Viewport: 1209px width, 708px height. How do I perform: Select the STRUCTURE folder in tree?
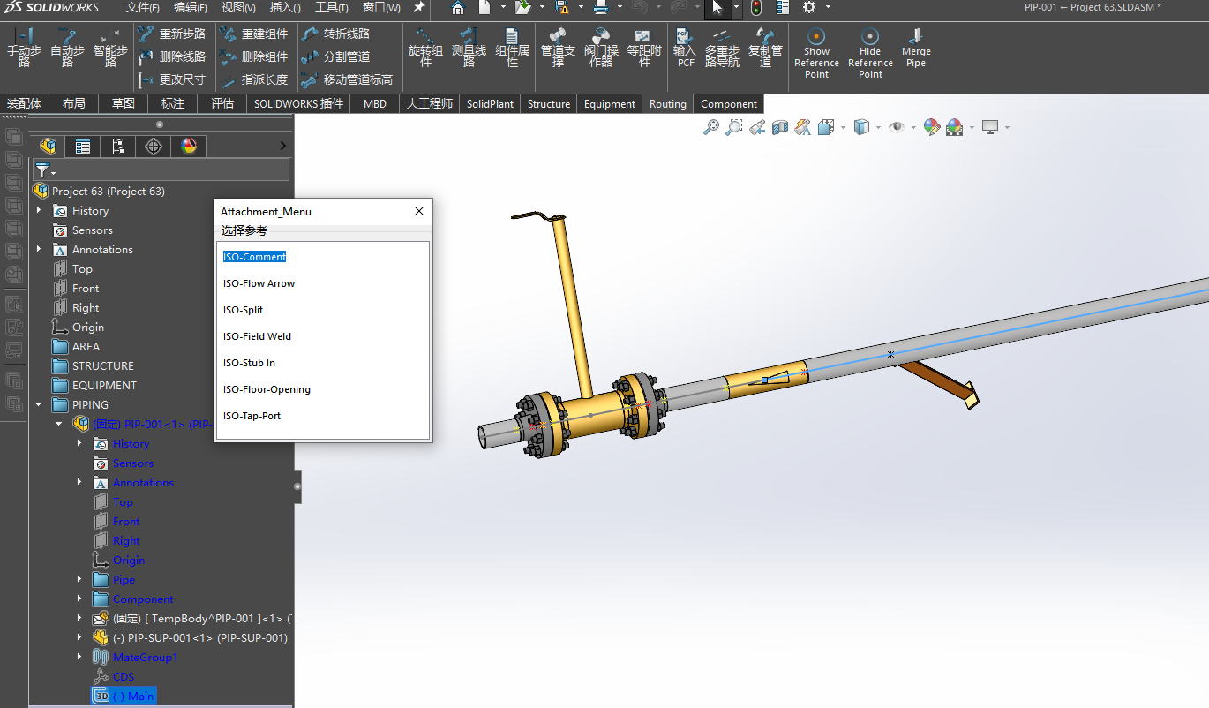pos(94,365)
